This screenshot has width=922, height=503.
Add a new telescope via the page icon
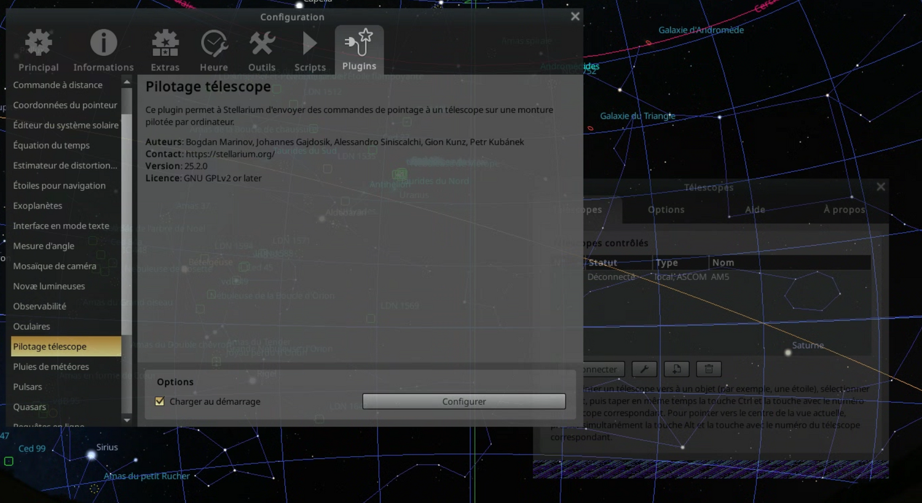point(677,368)
